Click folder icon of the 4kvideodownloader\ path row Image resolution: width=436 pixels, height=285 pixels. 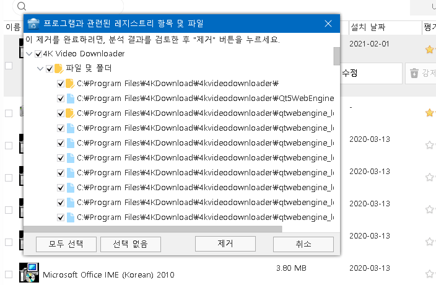[70, 84]
